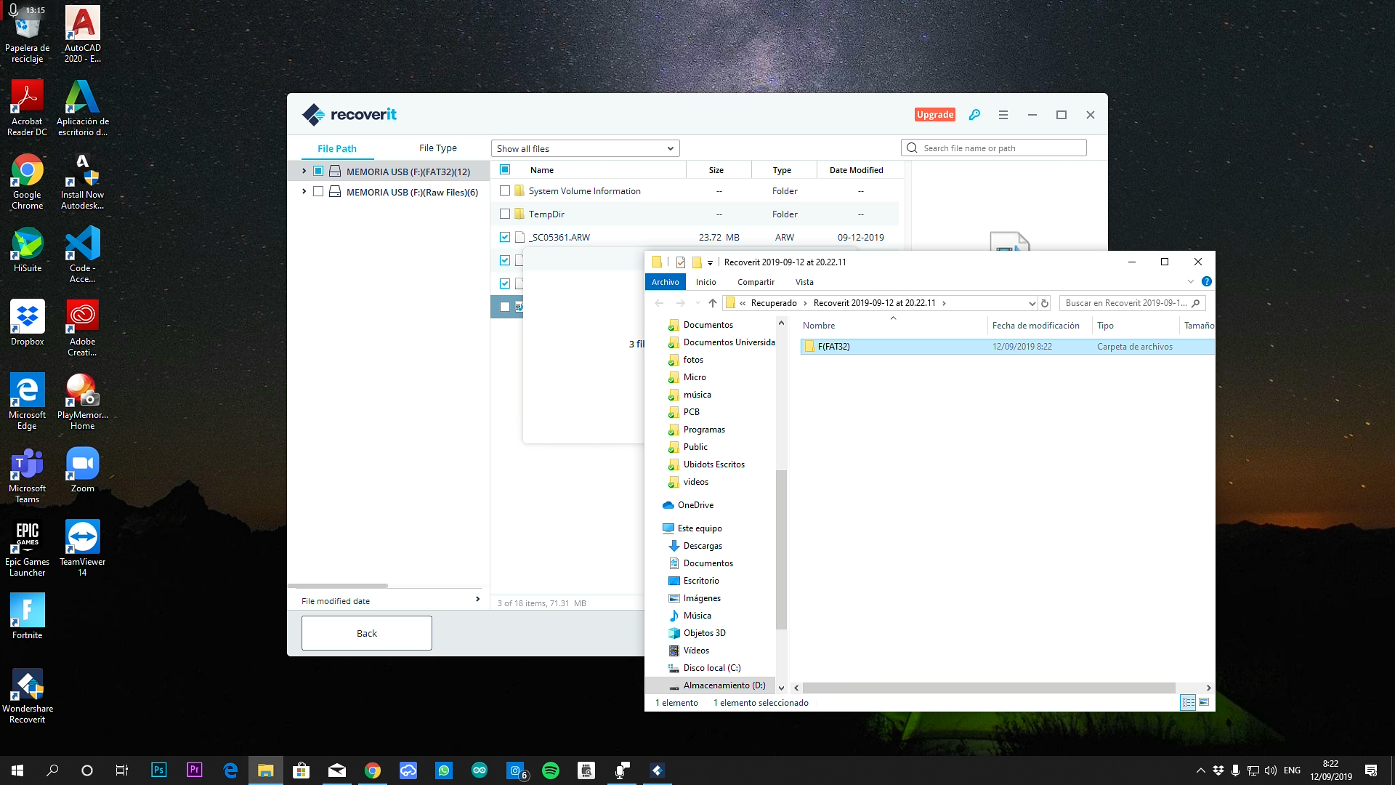
Task: Open the Archivo menu in Explorer
Action: 666,282
